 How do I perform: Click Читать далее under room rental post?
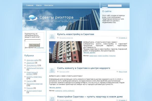(55, 87)
